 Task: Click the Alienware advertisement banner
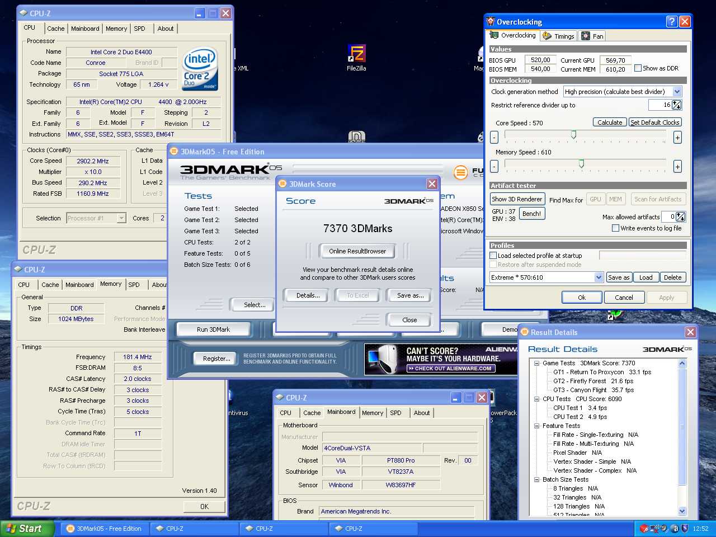tap(441, 359)
